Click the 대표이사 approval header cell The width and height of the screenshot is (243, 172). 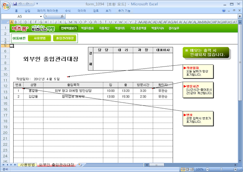(x=163, y=50)
